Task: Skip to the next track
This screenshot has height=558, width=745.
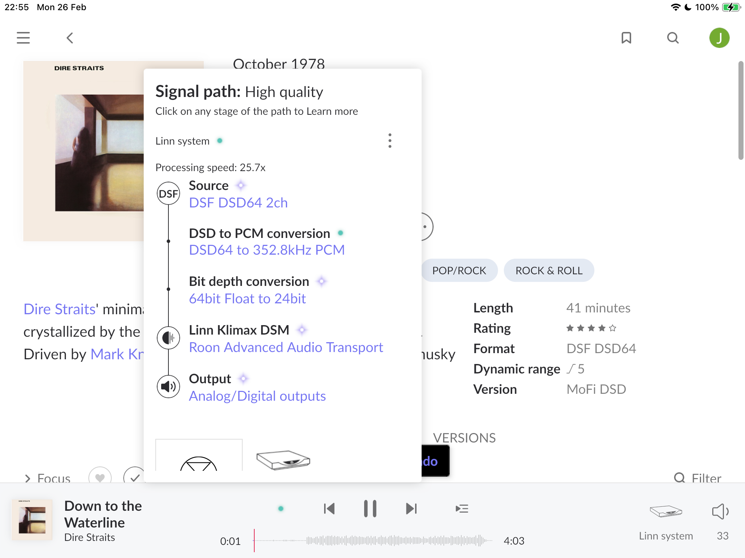Action: click(411, 509)
